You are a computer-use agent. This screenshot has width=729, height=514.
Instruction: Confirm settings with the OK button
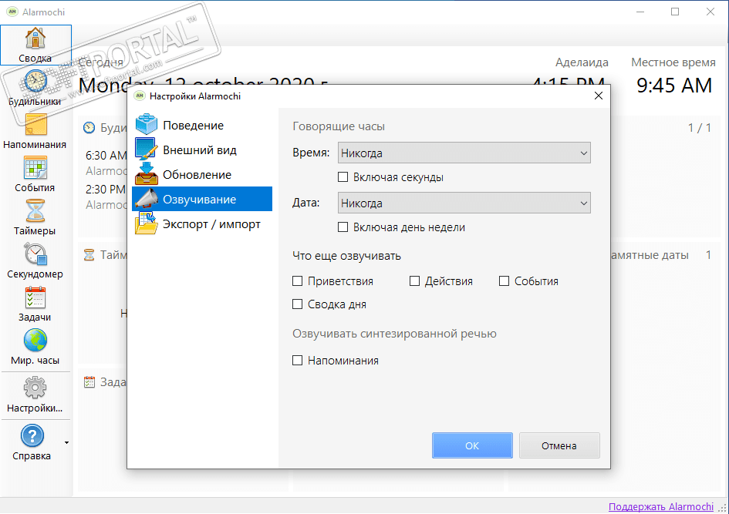[472, 445]
